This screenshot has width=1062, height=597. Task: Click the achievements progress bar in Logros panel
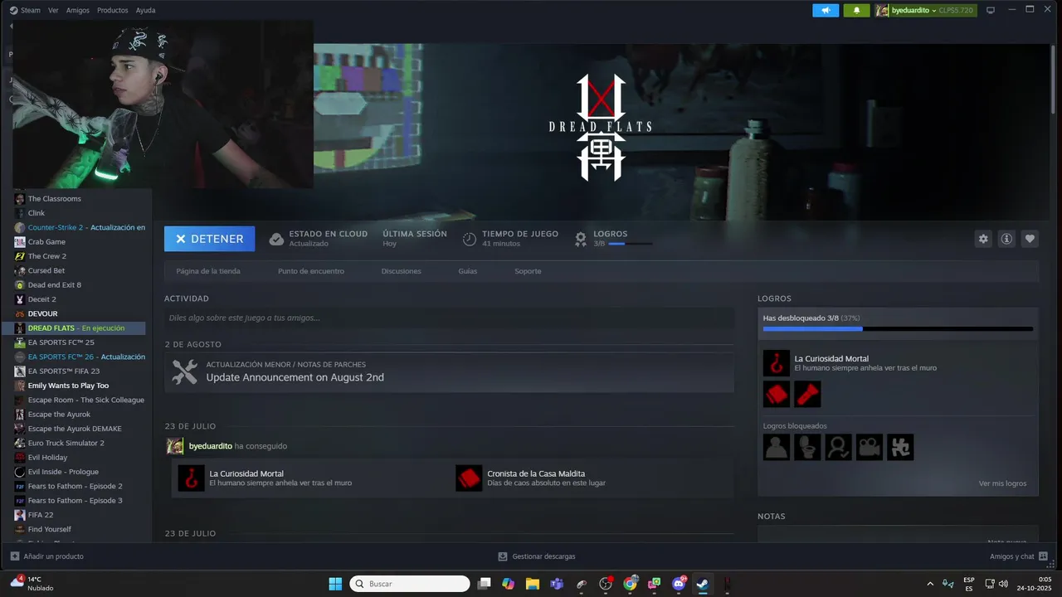(x=898, y=329)
